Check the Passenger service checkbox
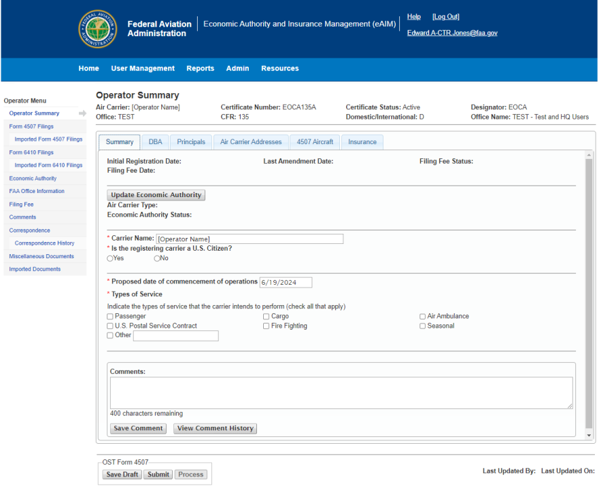Viewport: 599px width, 490px height. [110, 317]
